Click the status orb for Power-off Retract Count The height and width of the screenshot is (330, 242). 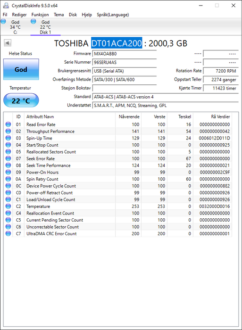[x=8, y=192]
